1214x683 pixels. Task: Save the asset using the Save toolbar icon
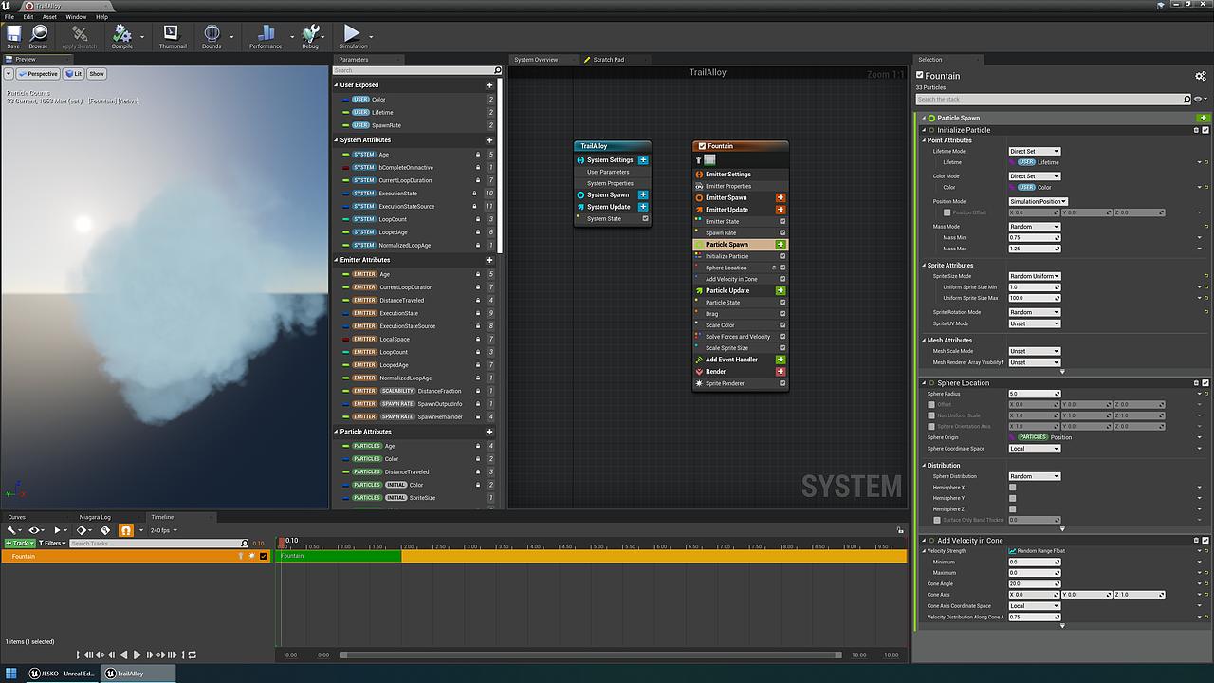(13, 37)
